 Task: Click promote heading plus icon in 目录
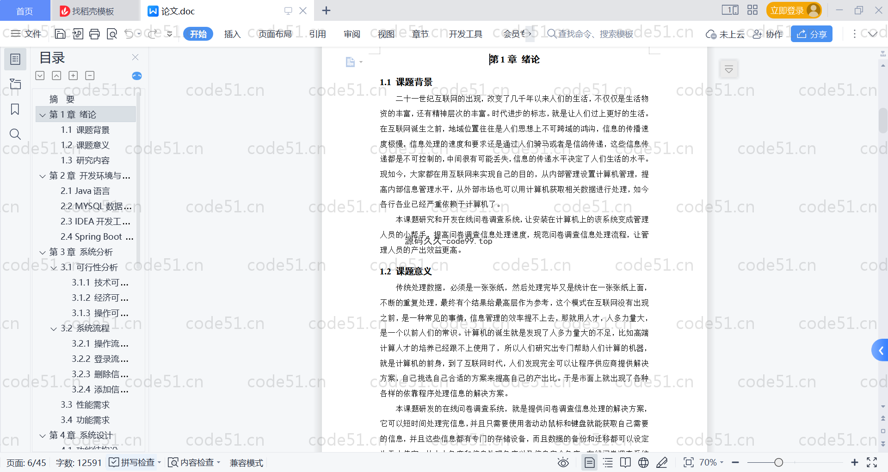[73, 75]
